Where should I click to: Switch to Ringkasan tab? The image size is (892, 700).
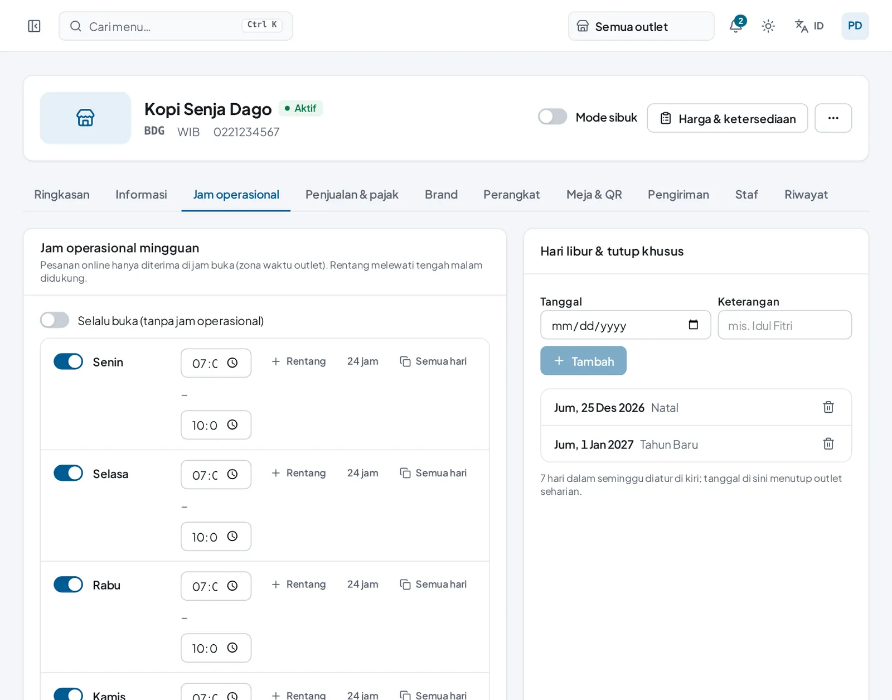[x=62, y=195]
